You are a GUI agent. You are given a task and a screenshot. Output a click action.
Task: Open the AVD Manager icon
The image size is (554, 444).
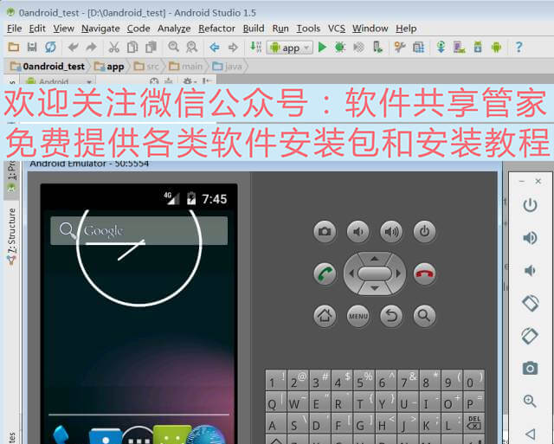coord(460,47)
